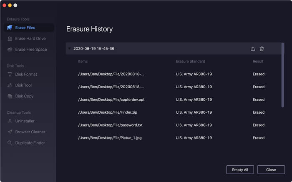
Task: Select Erase Hard Drive label
Action: (30, 38)
